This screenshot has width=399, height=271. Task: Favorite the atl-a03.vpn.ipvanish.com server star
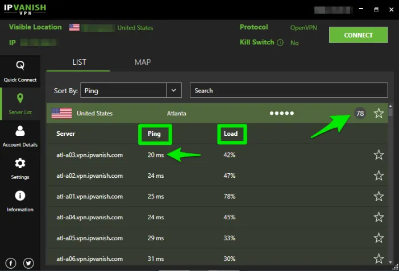(x=379, y=155)
